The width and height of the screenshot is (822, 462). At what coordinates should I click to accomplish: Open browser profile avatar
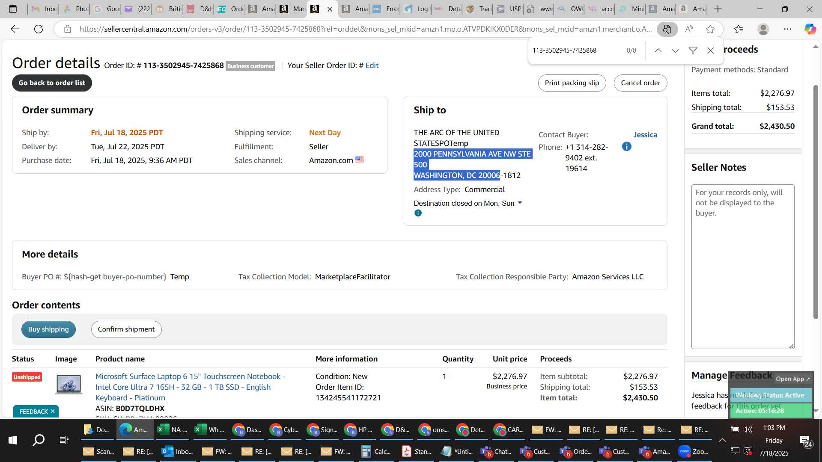763,29
